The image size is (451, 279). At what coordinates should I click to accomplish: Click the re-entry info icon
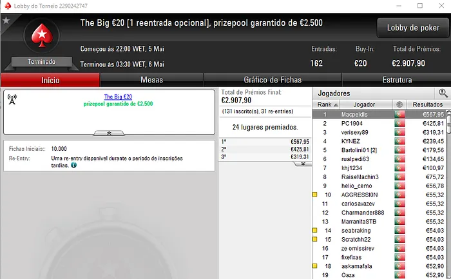tap(74, 165)
